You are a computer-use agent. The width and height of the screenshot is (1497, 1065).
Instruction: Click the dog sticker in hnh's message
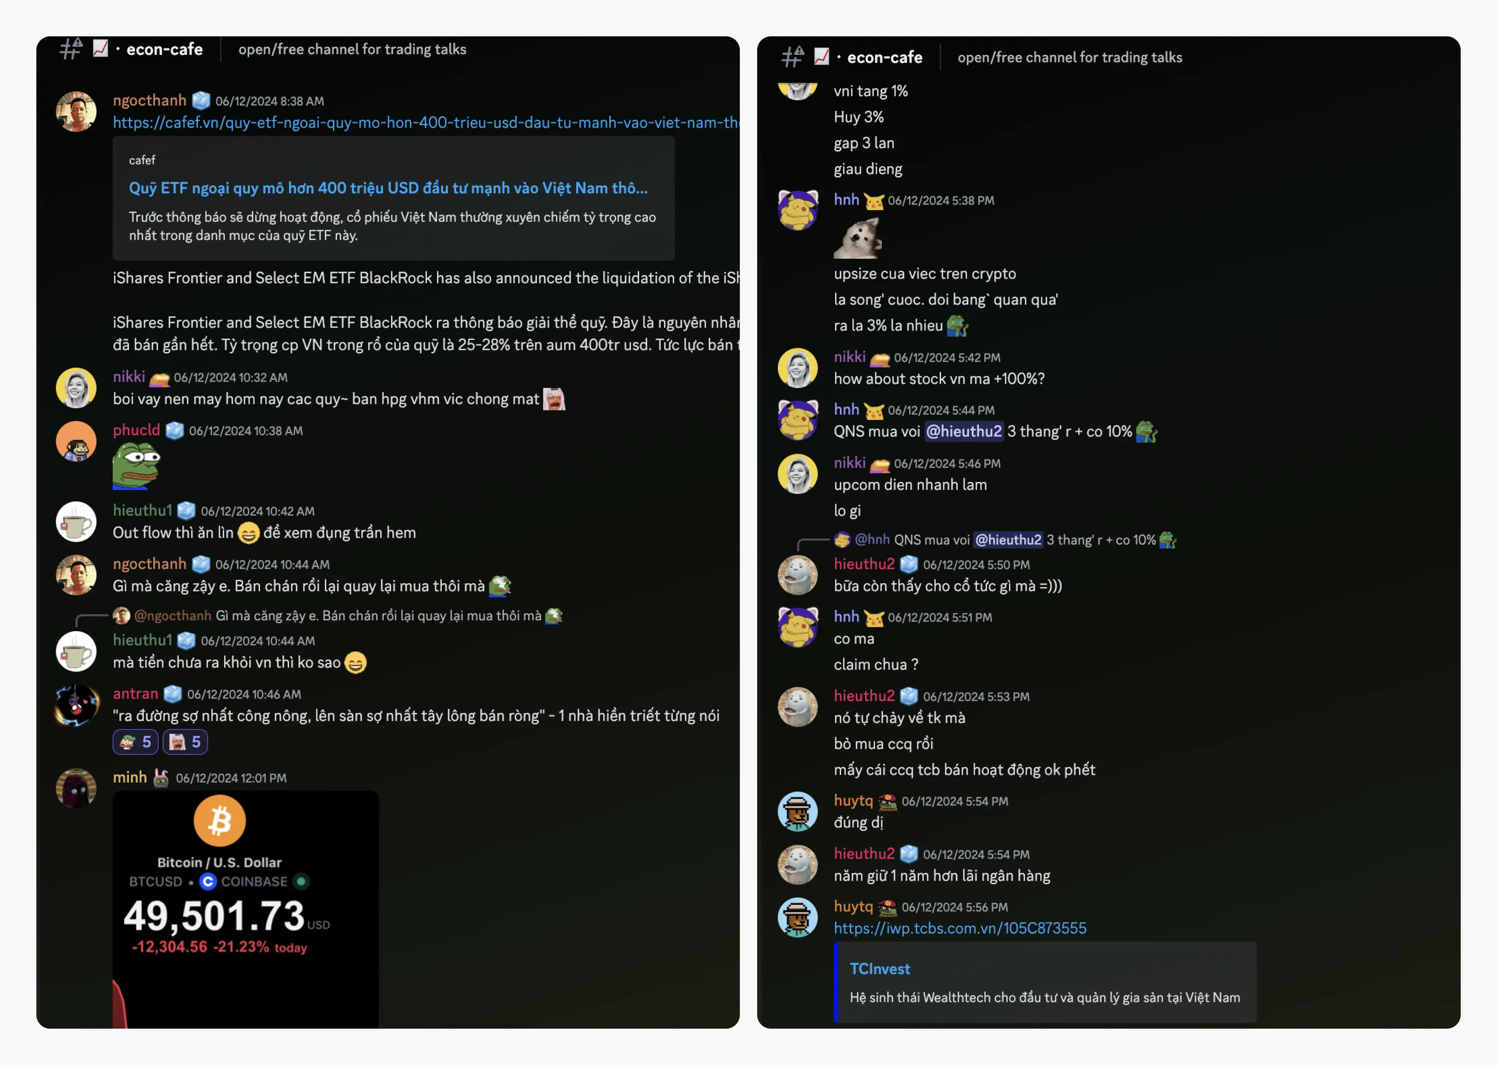pyautogui.click(x=858, y=238)
